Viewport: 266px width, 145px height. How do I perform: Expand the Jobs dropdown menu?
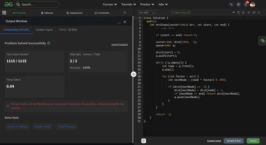(163, 4)
